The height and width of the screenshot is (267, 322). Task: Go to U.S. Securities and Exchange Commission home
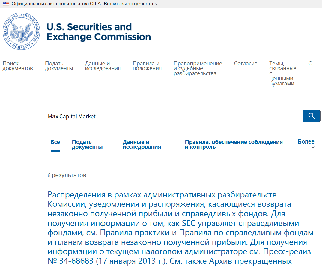click(x=99, y=32)
